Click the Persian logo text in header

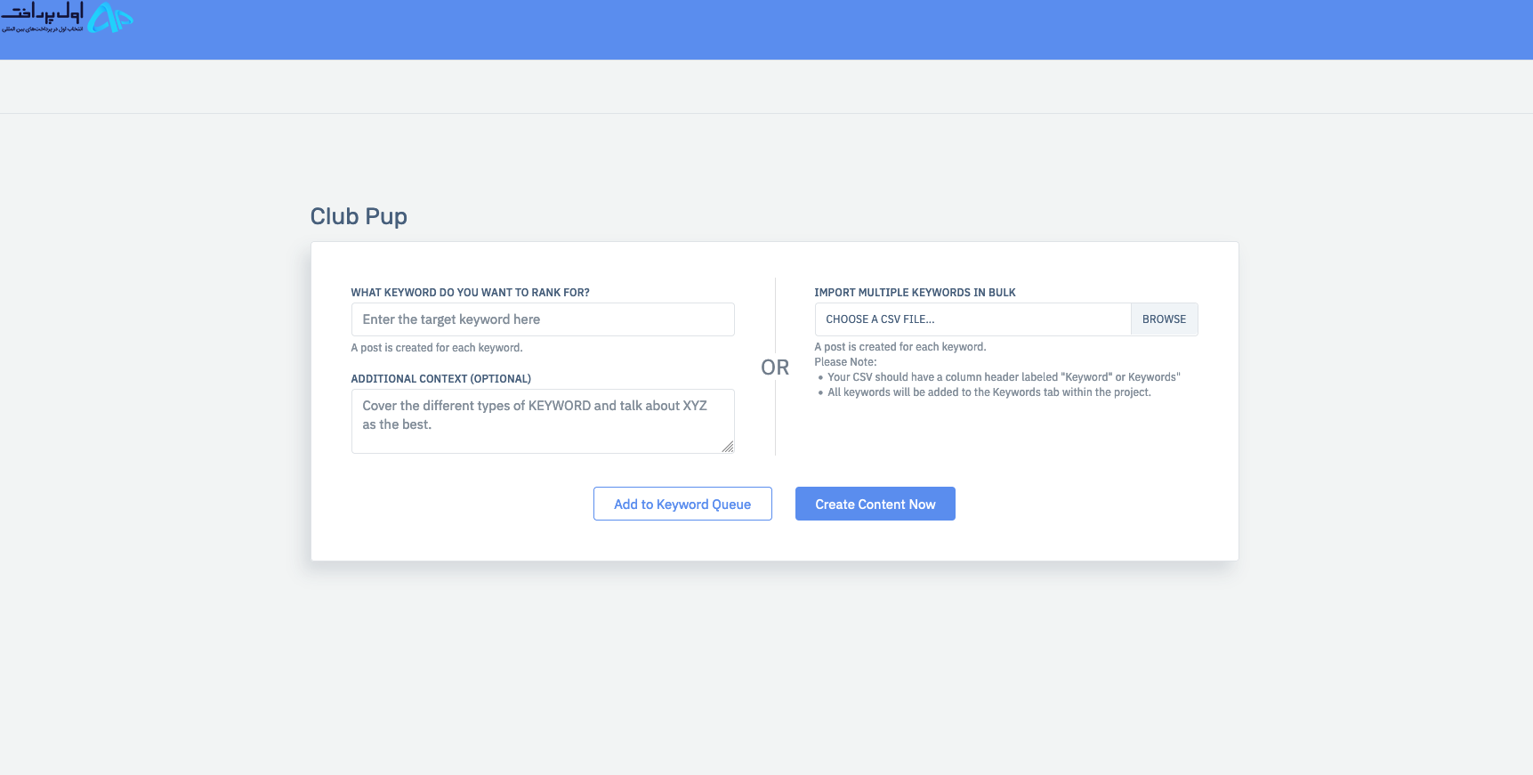(x=43, y=15)
